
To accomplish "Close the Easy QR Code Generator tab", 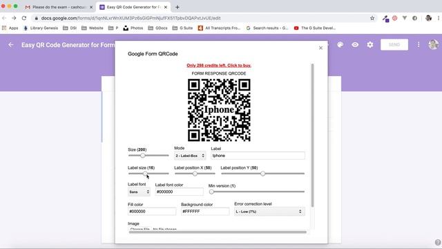I will (166, 7).
